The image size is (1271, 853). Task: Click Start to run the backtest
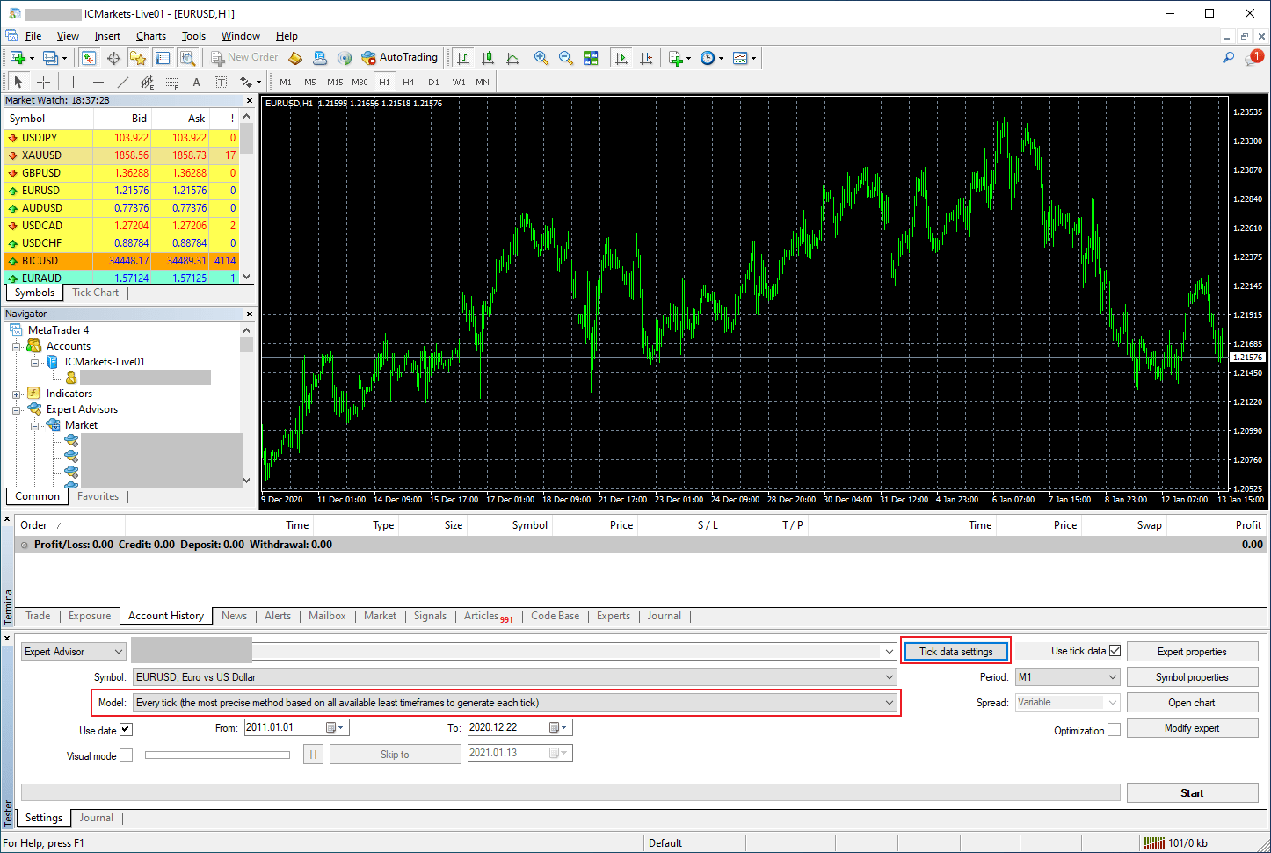[x=1192, y=792]
